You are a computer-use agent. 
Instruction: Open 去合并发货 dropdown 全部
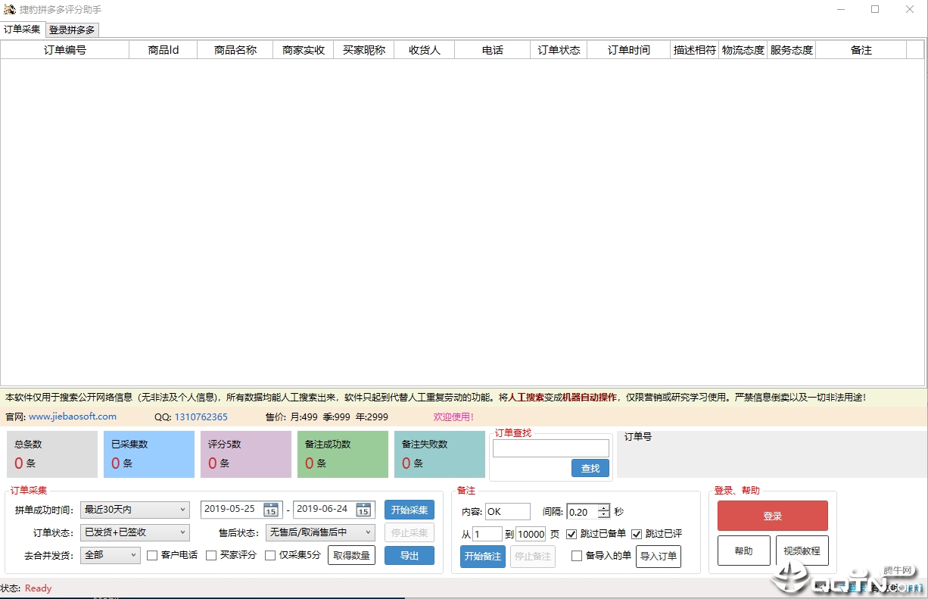[x=111, y=555]
